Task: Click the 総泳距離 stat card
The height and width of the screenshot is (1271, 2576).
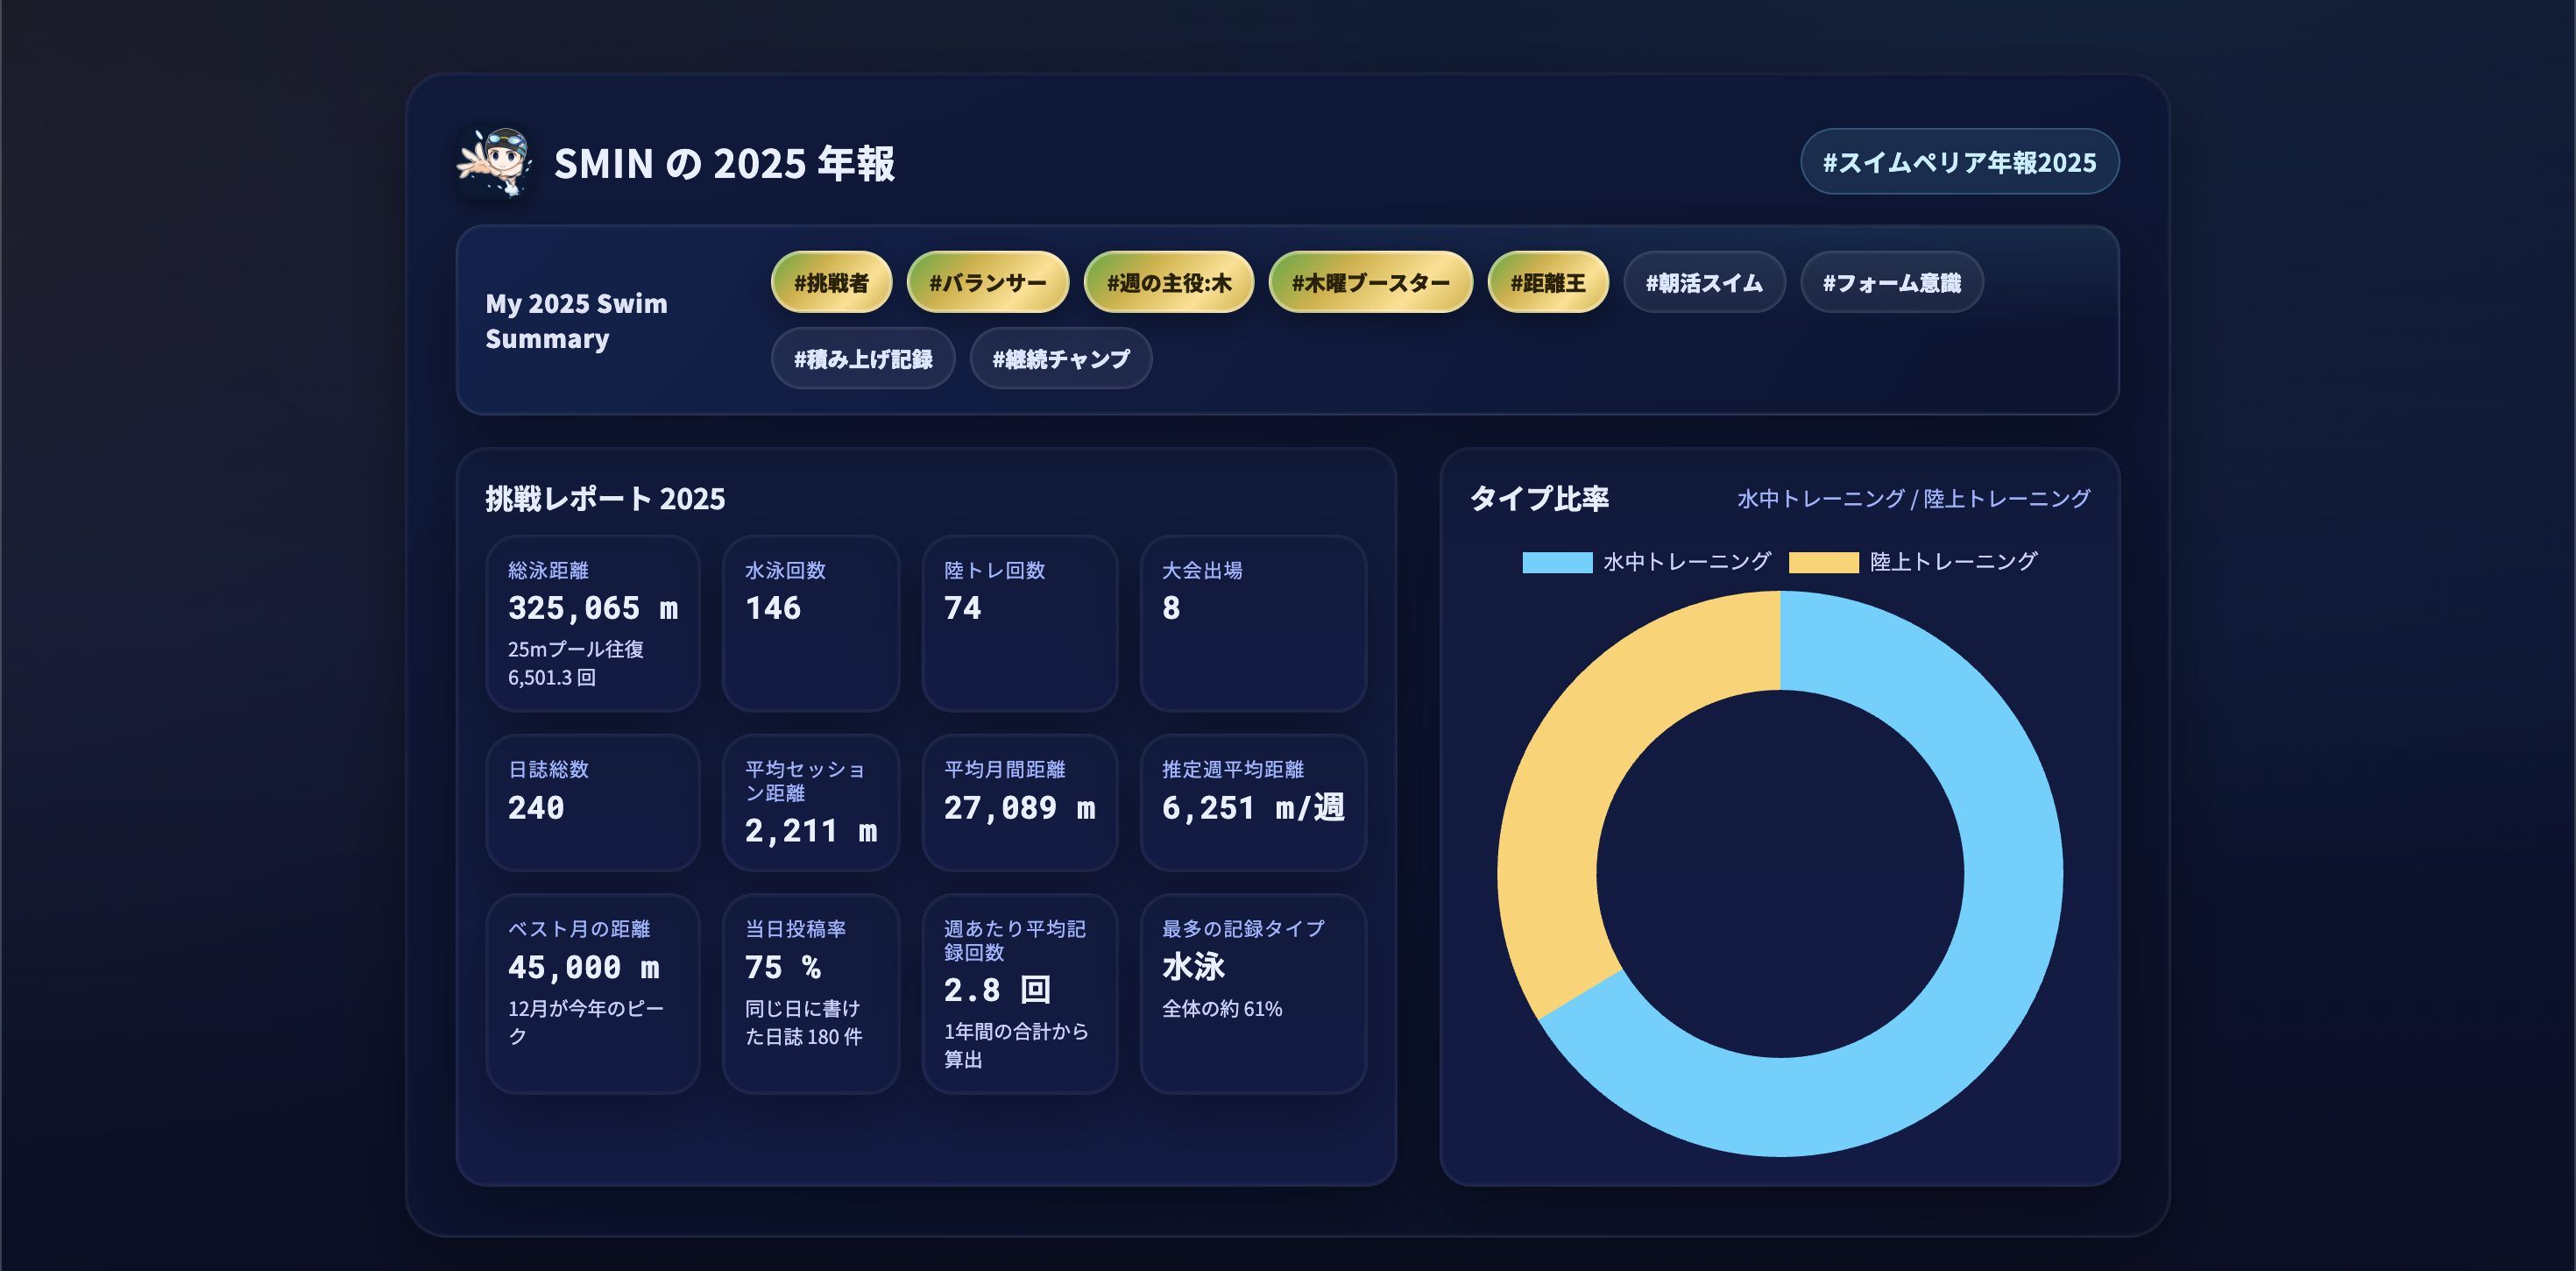Action: [x=592, y=622]
